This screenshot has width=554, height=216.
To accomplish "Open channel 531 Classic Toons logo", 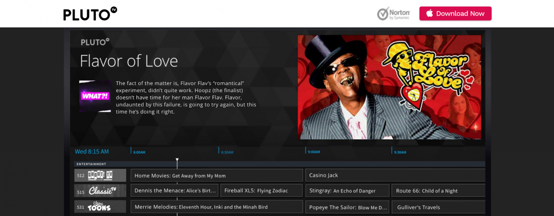I will tap(100, 206).
